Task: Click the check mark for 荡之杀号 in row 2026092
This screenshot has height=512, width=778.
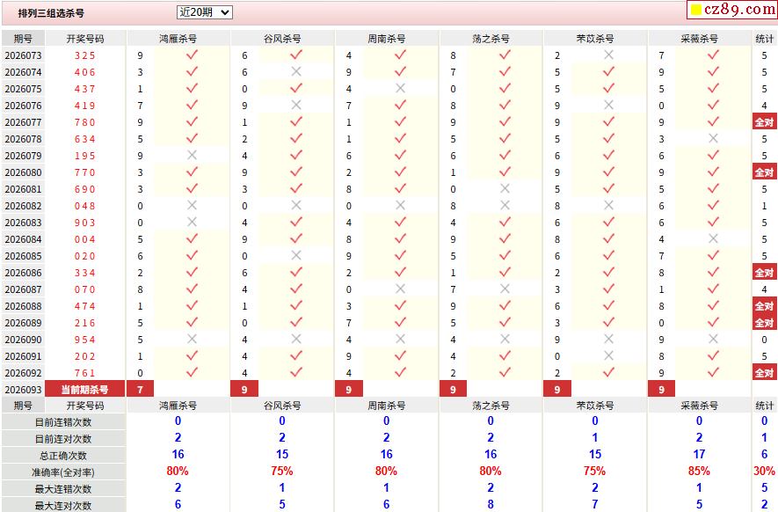Action: (x=505, y=372)
